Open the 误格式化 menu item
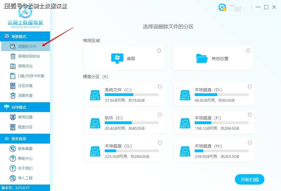This screenshot has width=281, height=191. 26,66
